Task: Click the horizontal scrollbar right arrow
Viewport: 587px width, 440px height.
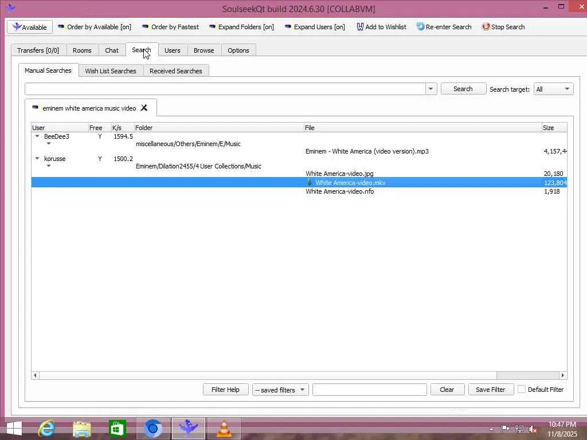Action: click(562, 375)
